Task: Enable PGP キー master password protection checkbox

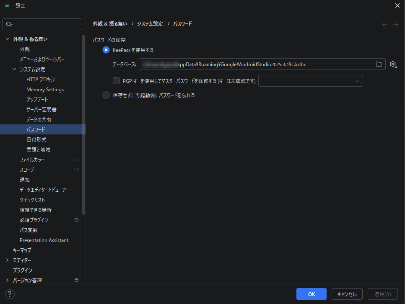Action: [116, 81]
